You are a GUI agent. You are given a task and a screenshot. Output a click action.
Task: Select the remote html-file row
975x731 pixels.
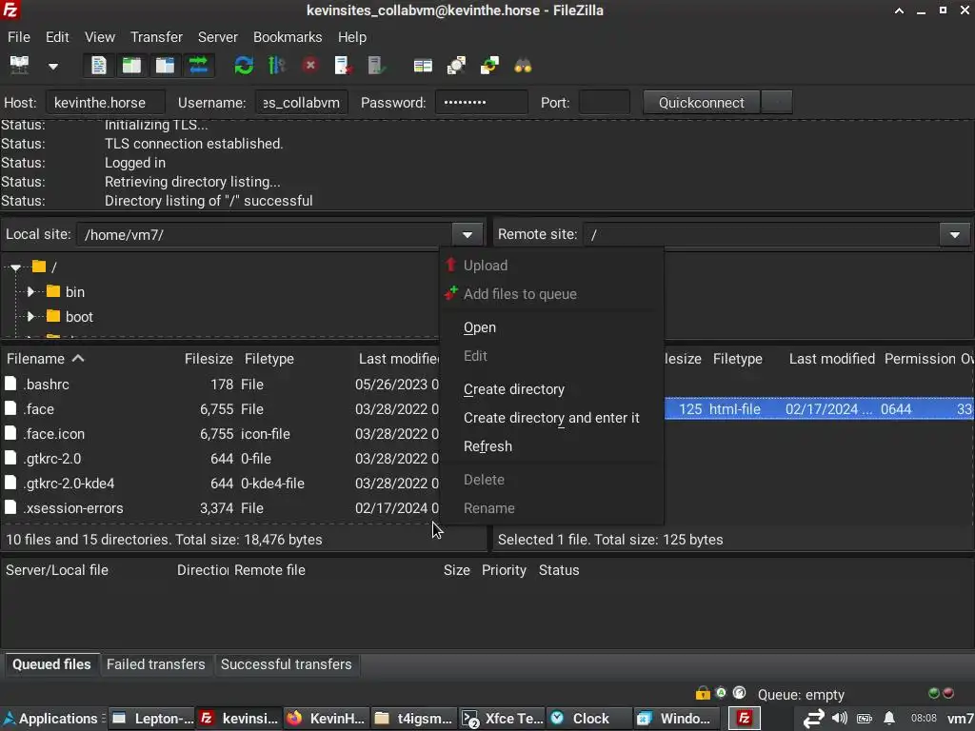(818, 409)
